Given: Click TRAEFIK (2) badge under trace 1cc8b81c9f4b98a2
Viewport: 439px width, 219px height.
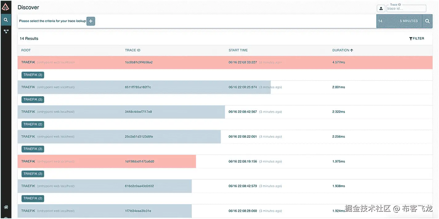Looking at the screenshot, I should click(x=33, y=75).
